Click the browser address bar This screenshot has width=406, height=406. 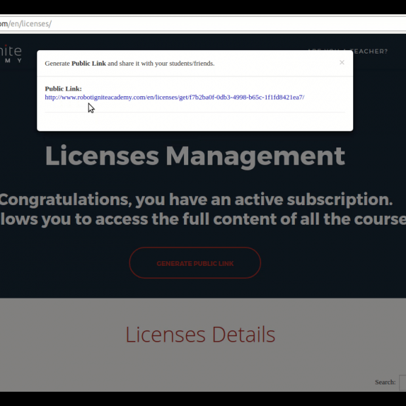click(x=203, y=24)
